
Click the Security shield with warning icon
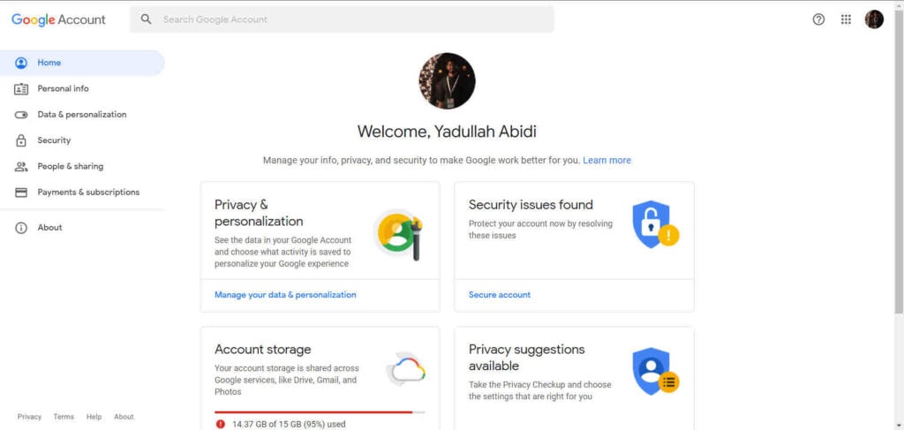pos(656,224)
